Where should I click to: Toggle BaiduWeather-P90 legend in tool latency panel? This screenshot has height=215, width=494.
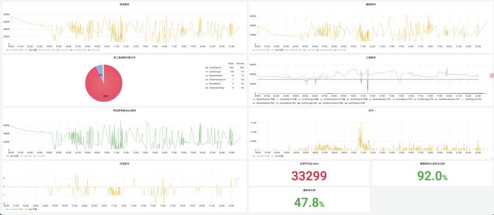264,103
